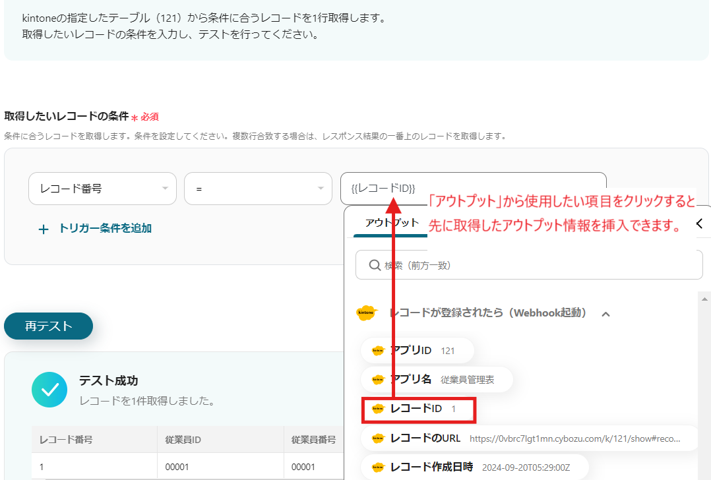Insert the レコードID 1 output item
711x480 pixels.
coord(419,409)
